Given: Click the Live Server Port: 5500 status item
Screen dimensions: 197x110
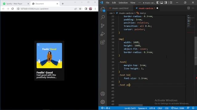Looking at the screenshot, I should 178,108.
